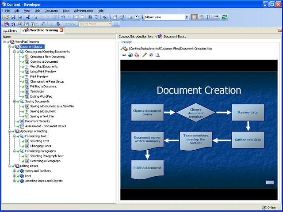
Task: Click the chain link icon in Concept pane
Action: [x=124, y=55]
